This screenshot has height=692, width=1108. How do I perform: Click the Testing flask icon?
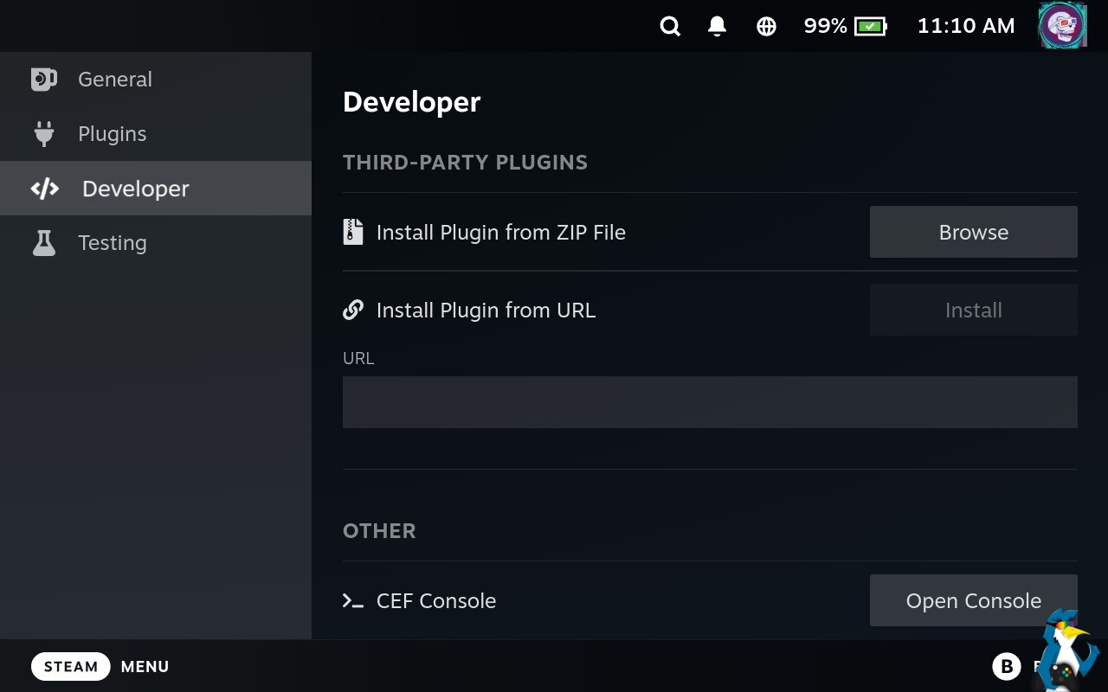[x=43, y=243]
